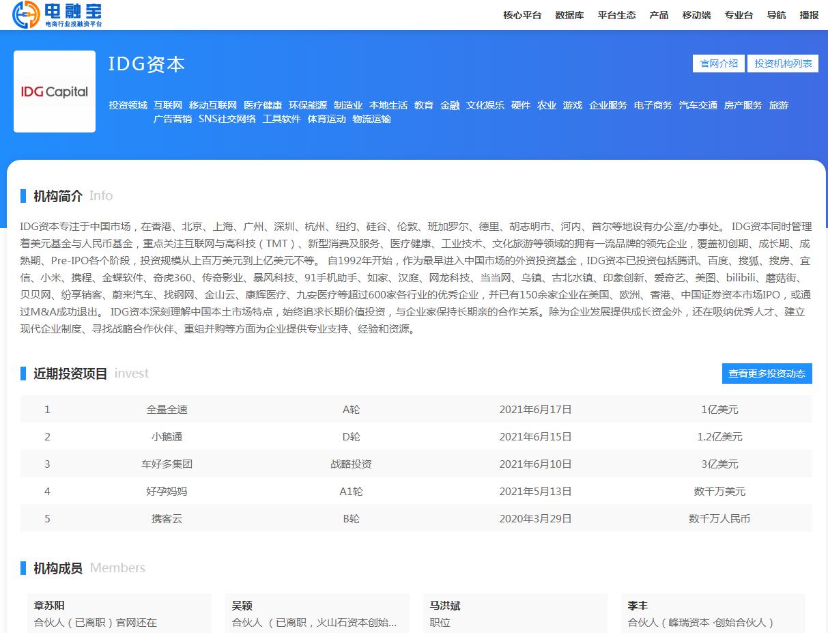This screenshot has width=828, height=633.
Task: Click the IDG资本 page title
Action: click(147, 64)
